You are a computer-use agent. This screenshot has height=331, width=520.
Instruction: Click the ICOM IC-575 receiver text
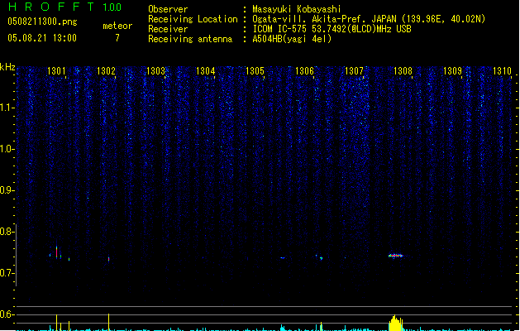[x=332, y=29]
